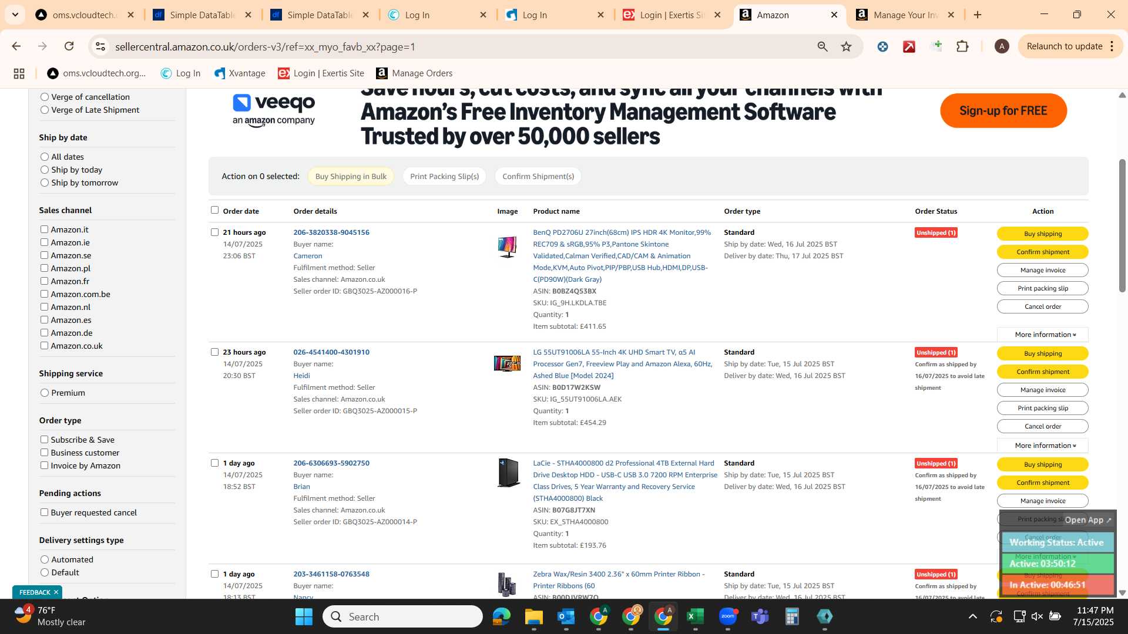The width and height of the screenshot is (1128, 634).
Task: Open order 026-4541400-4301910 link
Action: click(331, 352)
